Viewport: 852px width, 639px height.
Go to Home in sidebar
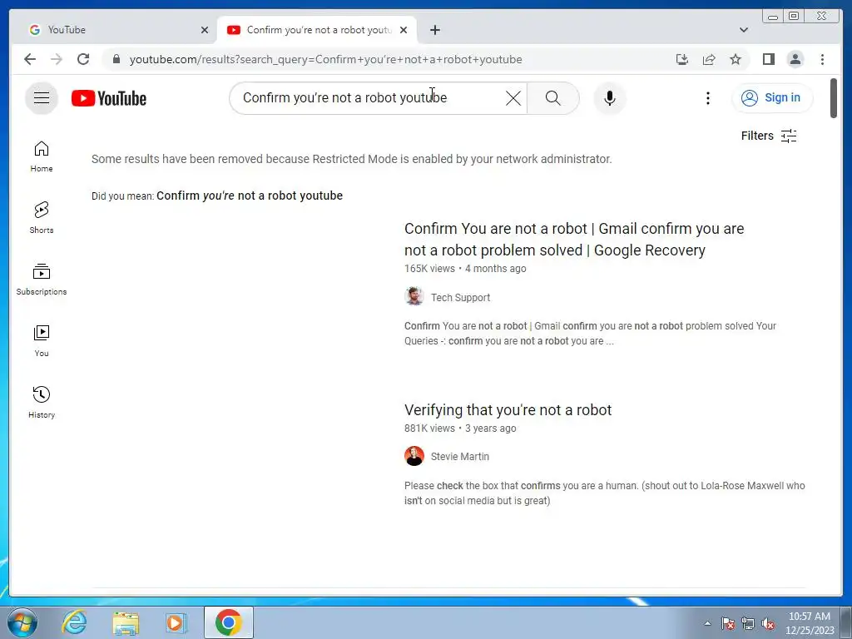42,156
